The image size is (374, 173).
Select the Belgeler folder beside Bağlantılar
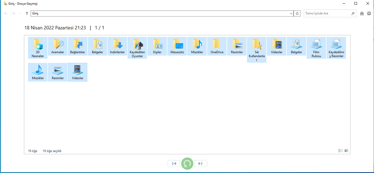pyautogui.click(x=97, y=46)
